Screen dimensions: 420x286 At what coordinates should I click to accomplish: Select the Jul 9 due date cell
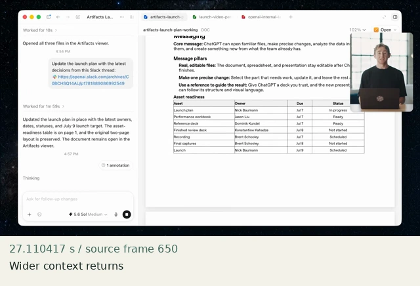click(300, 150)
